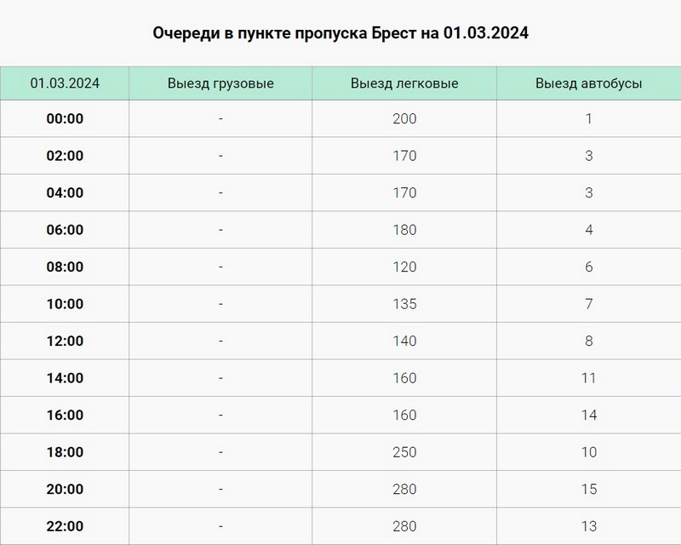Screen dimensions: 681x545
Task: Select the Выезд грузовые column header
Action: pyautogui.click(x=220, y=83)
